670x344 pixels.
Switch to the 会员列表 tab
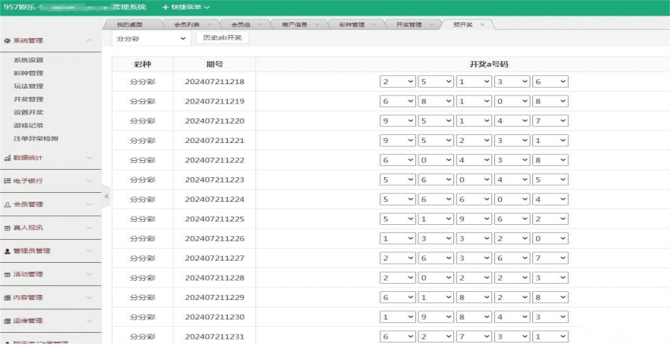pyautogui.click(x=185, y=25)
